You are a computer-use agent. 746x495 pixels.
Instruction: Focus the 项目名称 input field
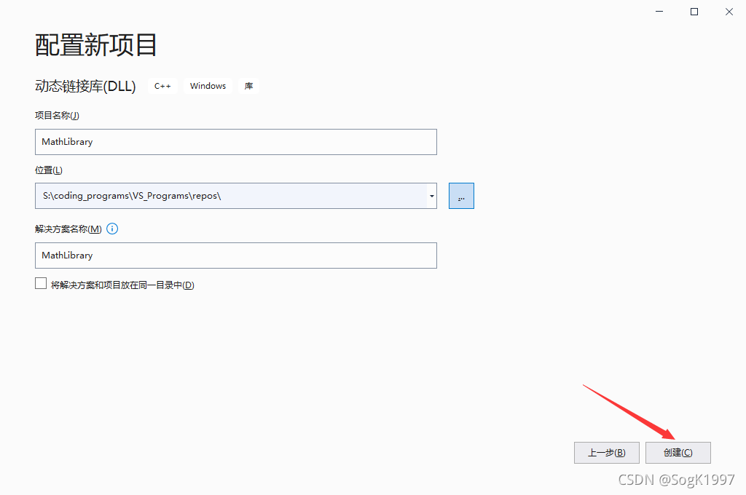coord(236,142)
